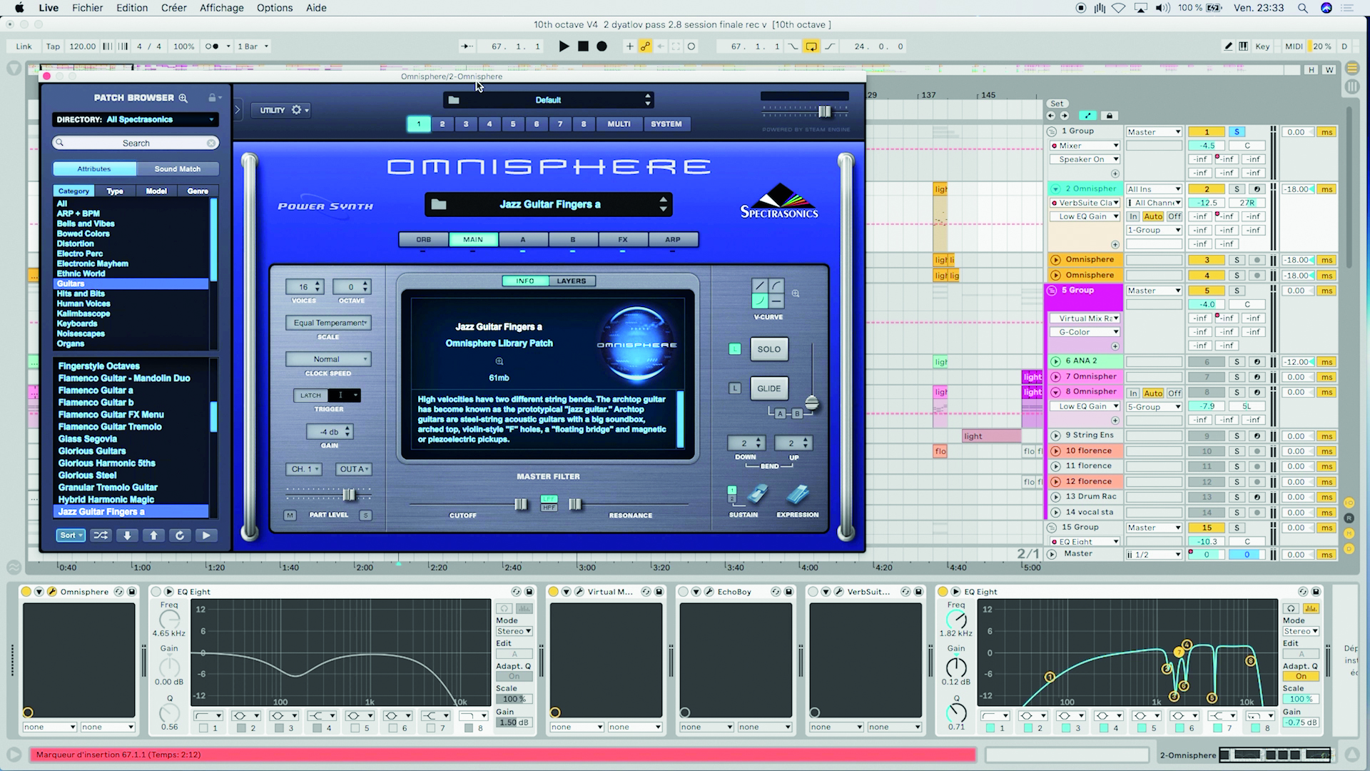This screenshot has height=771, width=1370.
Task: Unfold the 9 String Ens track
Action: pyautogui.click(x=1055, y=435)
